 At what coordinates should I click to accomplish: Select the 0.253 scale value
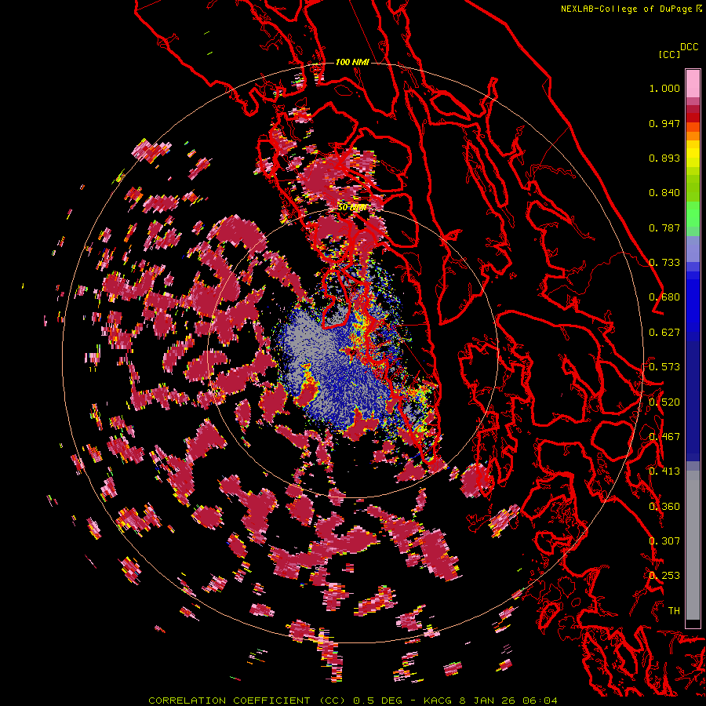[x=664, y=576]
